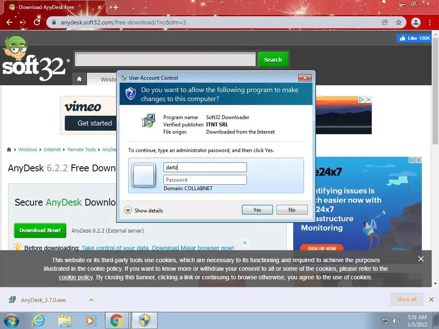The width and height of the screenshot is (439, 329).
Task: Open the Remote Tools breadcrumb link
Action: (x=81, y=150)
